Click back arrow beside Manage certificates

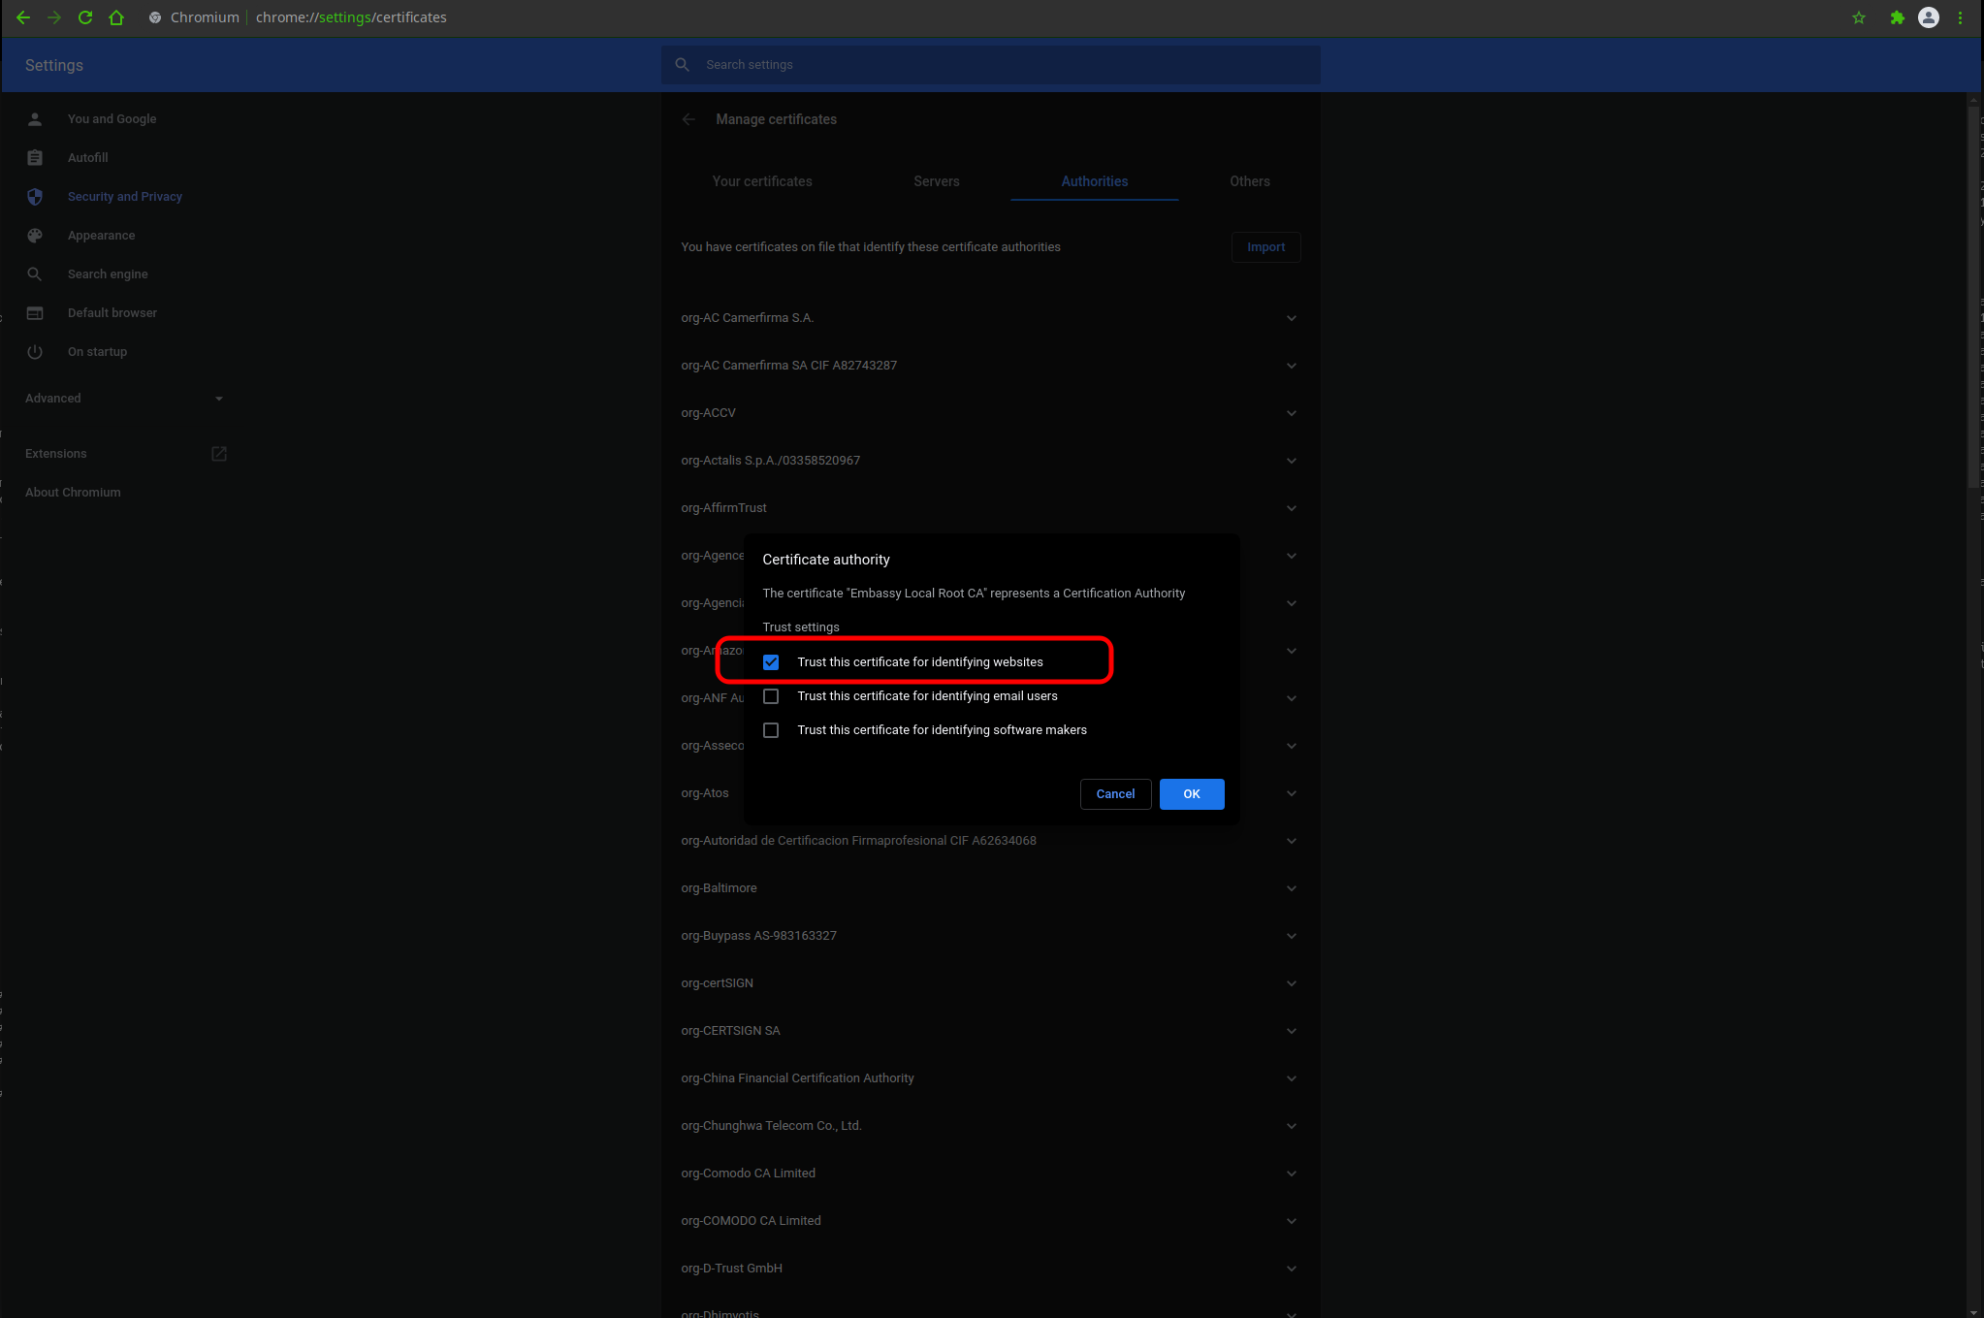tap(688, 119)
